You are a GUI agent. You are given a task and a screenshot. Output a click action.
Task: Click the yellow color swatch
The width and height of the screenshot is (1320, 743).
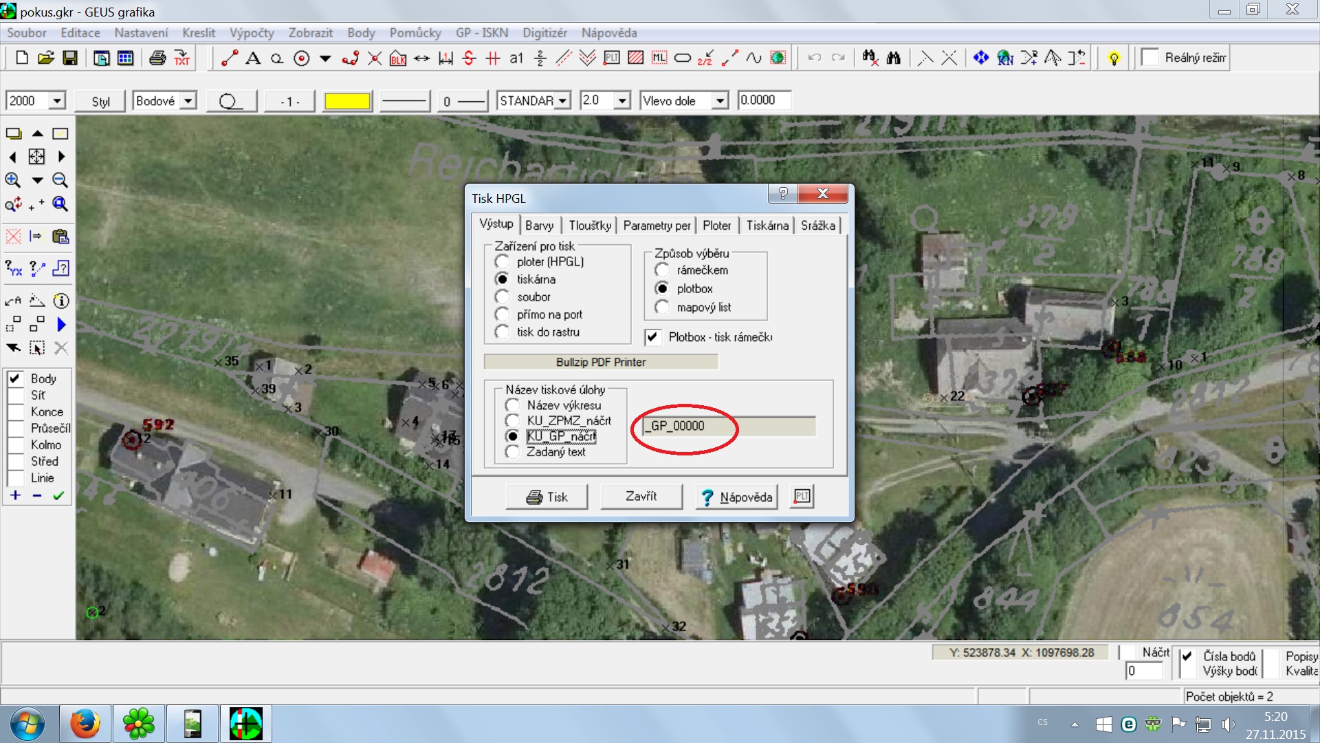[347, 101]
